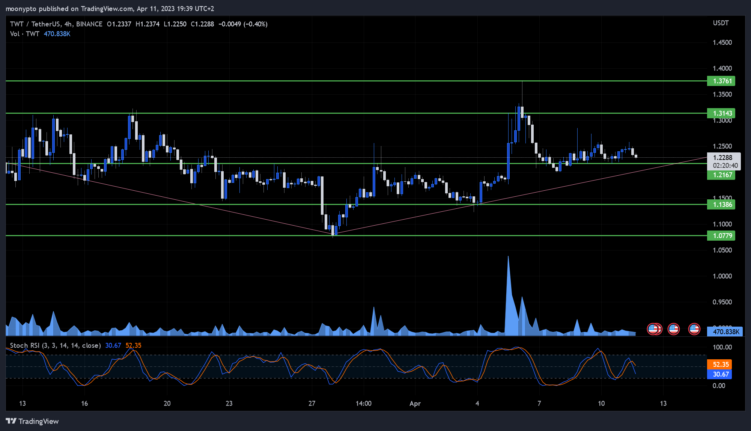Click the 100.00 Stoch RSI scale value
This screenshot has height=431, width=751.
(722, 347)
